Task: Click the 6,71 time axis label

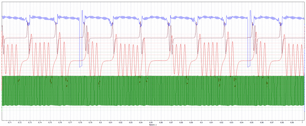Action: click(x=10, y=122)
